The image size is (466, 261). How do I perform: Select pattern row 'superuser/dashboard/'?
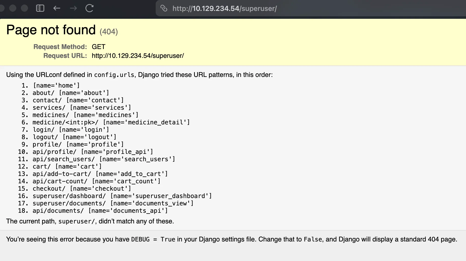[x=122, y=196]
